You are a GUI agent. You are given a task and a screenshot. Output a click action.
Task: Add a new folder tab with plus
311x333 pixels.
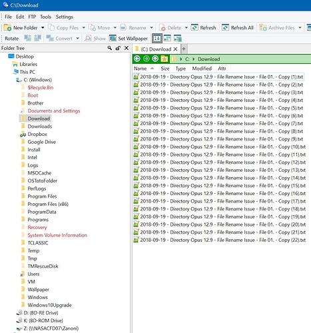[x=184, y=49]
